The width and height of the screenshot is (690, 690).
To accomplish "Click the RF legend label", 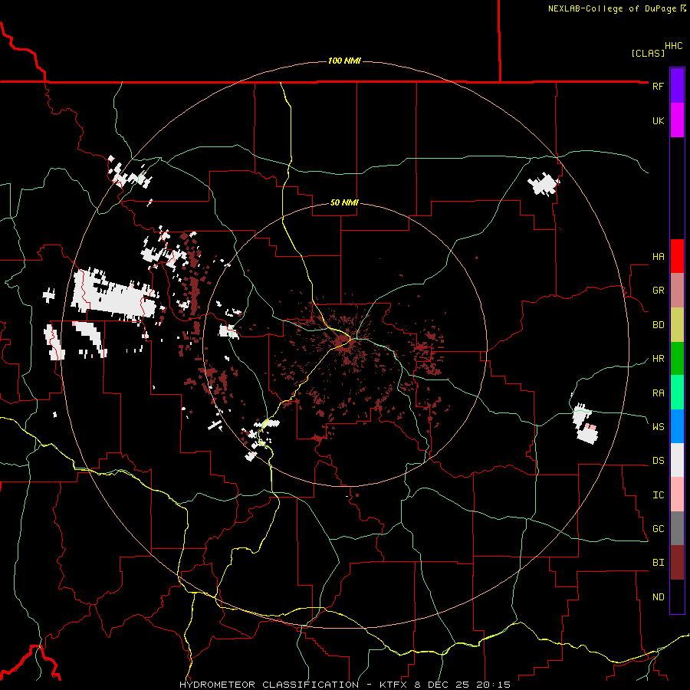I will click(x=658, y=86).
